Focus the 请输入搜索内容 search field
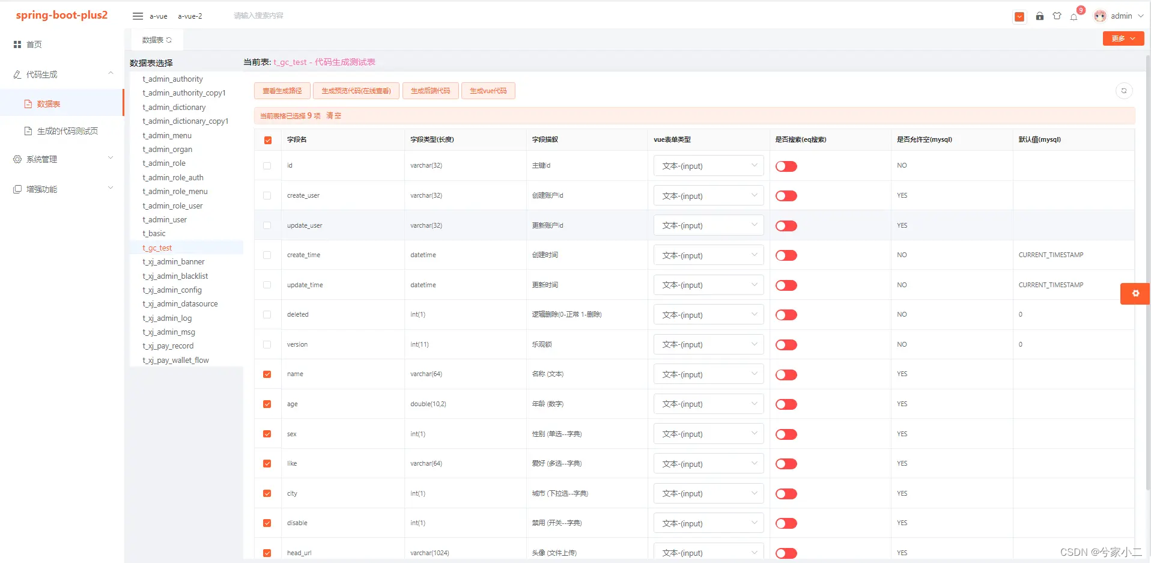Screen dimensions: 1151x563 258,16
